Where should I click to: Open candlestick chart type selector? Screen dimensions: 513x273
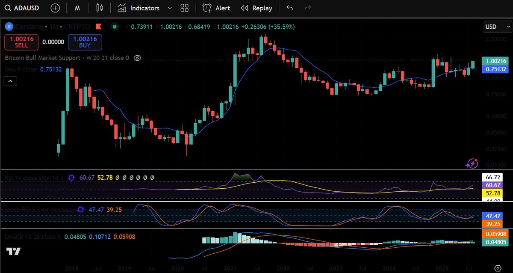point(100,8)
